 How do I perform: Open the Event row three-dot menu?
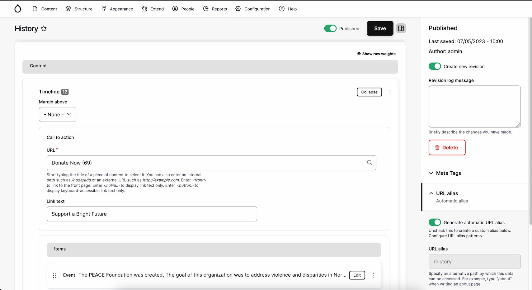click(x=373, y=275)
